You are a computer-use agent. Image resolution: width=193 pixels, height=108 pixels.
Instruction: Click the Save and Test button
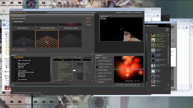pyautogui.click(x=21, y=50)
